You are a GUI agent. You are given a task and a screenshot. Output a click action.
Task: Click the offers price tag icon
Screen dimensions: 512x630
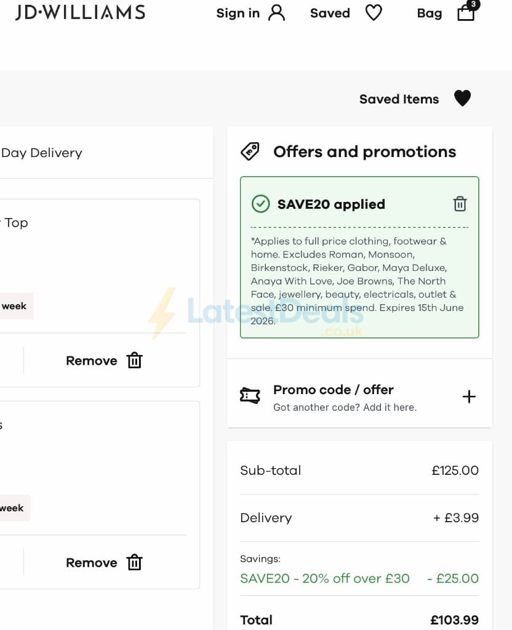click(250, 151)
